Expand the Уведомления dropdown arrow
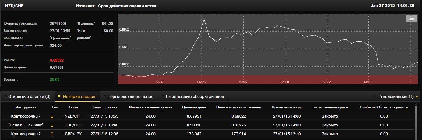The height and width of the screenshot is (140, 422). pyautogui.click(x=417, y=97)
